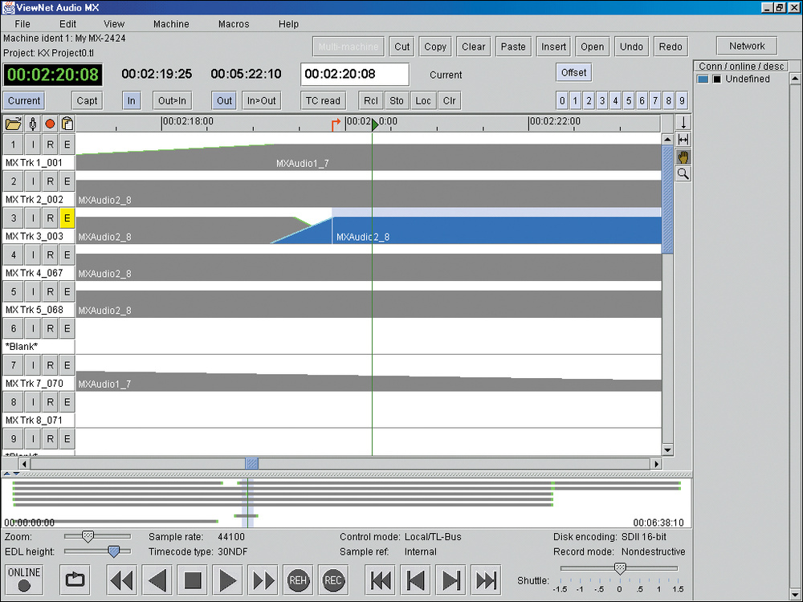Open the Macros menu
This screenshot has height=602, width=803.
(234, 24)
